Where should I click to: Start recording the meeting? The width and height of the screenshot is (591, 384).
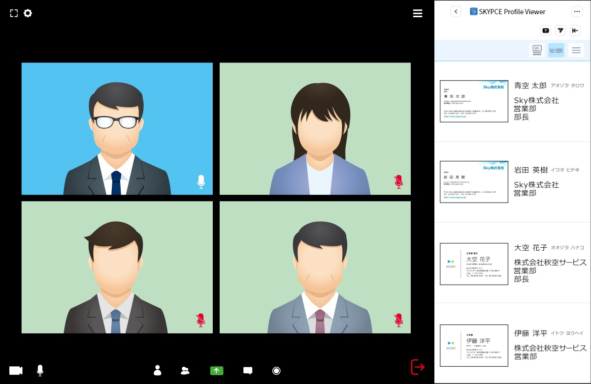pos(276,371)
